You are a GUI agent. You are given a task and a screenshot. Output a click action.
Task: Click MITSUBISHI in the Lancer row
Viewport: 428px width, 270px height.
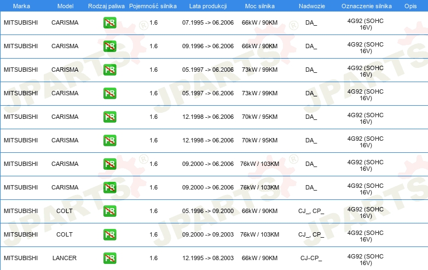point(21,258)
